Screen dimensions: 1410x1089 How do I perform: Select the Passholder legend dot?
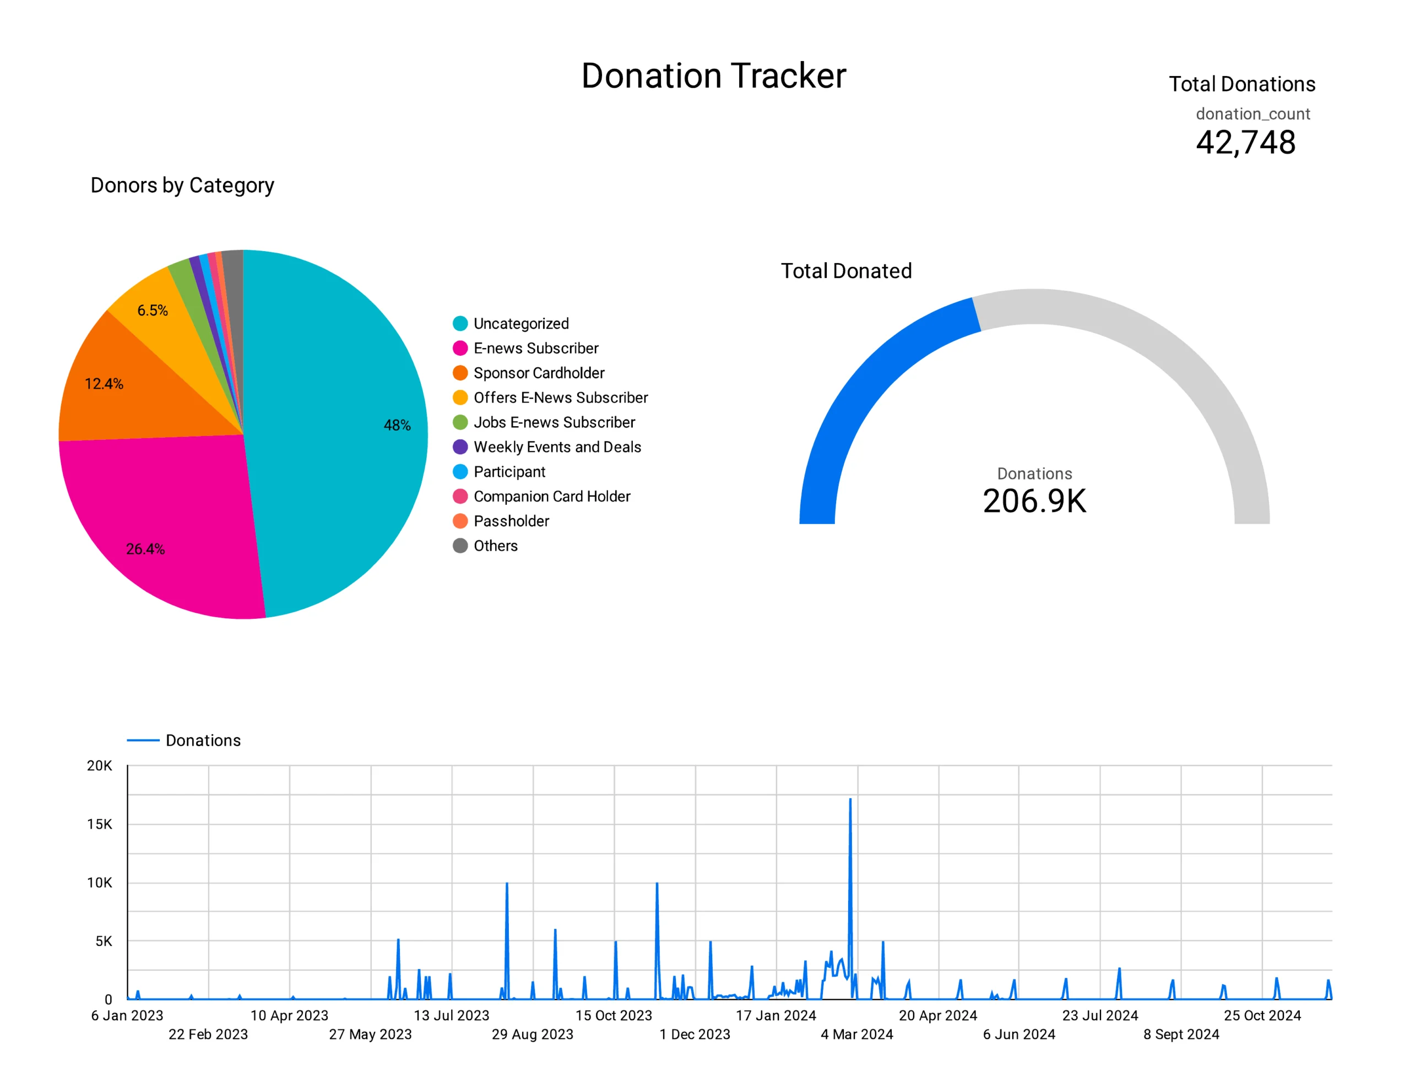[461, 521]
